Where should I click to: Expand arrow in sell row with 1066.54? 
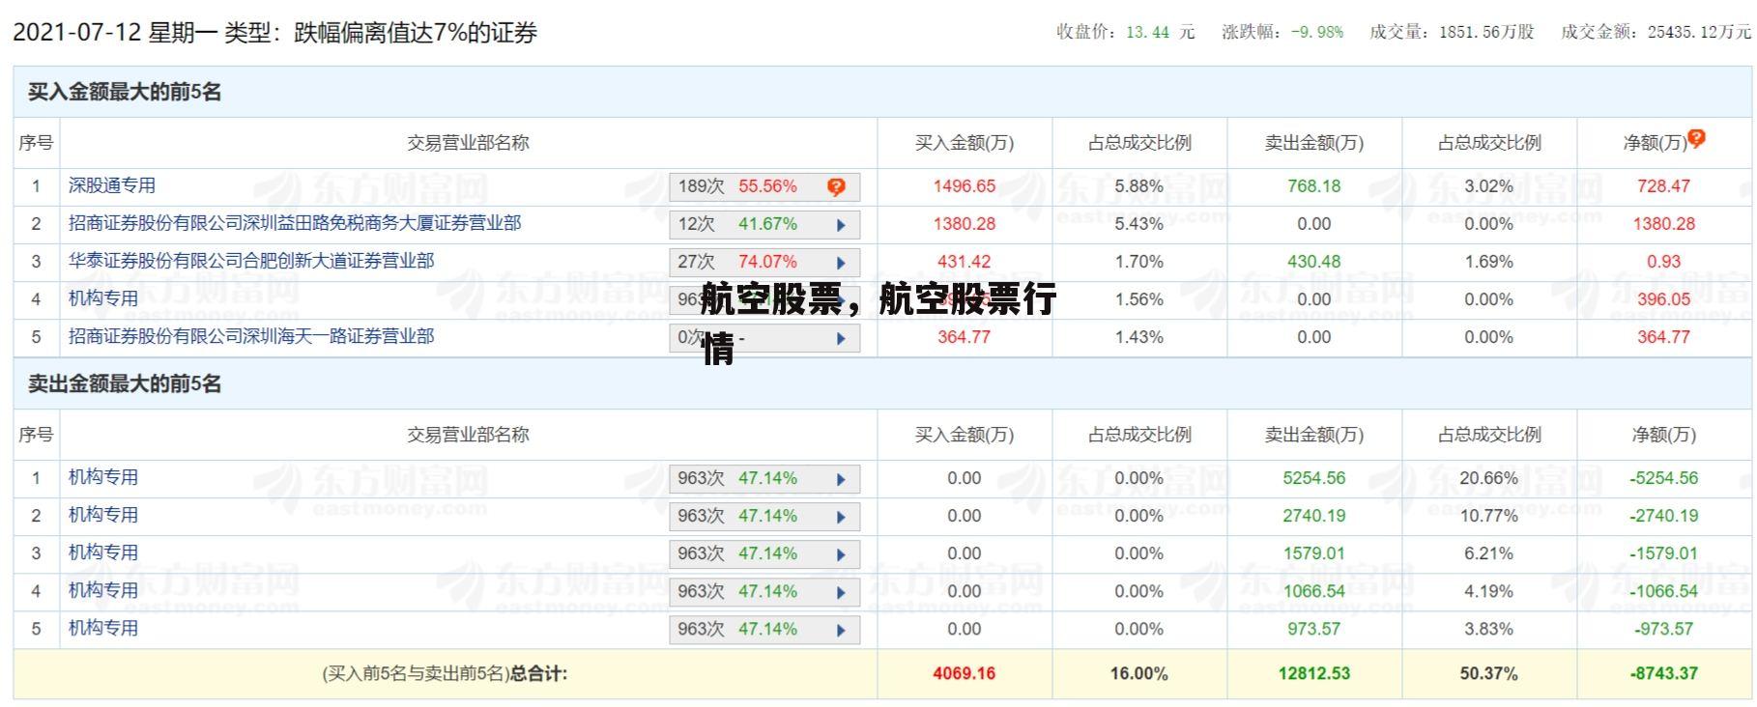click(841, 592)
